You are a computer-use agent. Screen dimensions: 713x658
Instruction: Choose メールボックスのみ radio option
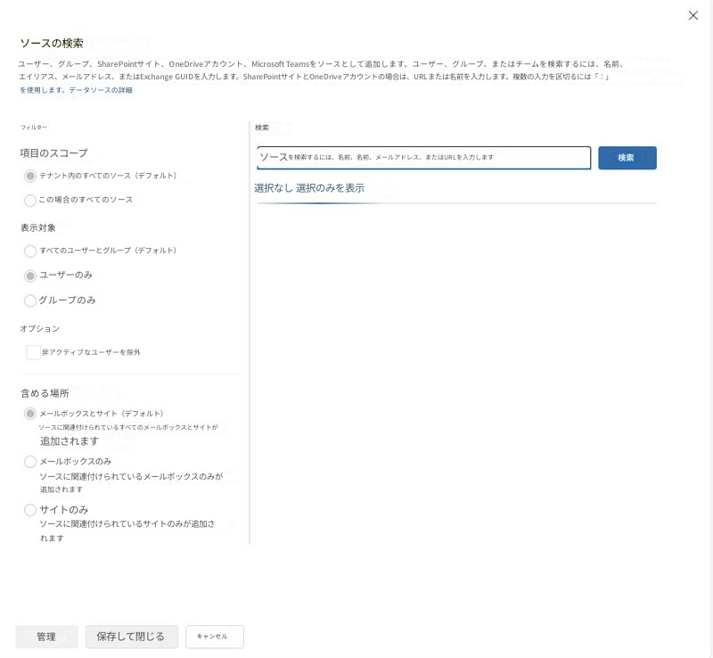(x=30, y=462)
